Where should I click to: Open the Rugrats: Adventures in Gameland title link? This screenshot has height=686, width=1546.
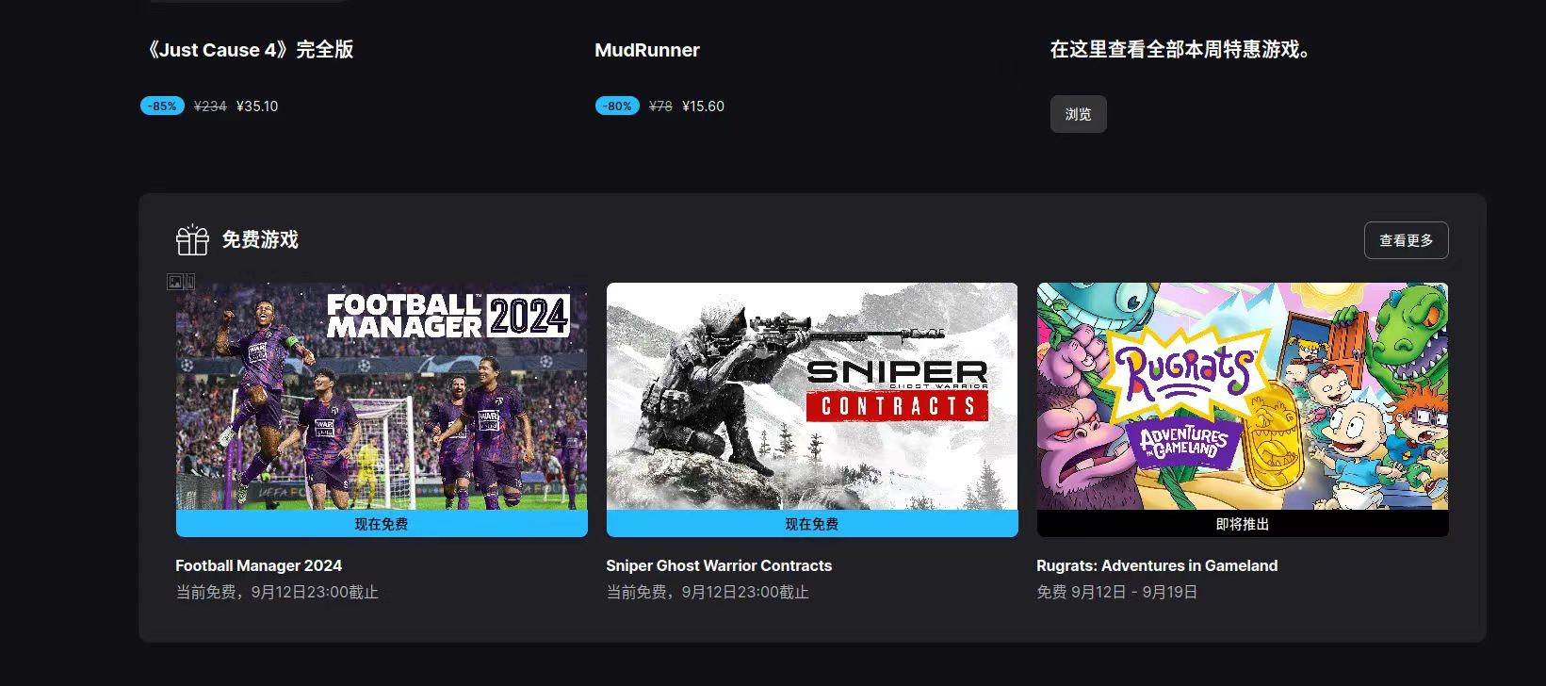(1157, 565)
